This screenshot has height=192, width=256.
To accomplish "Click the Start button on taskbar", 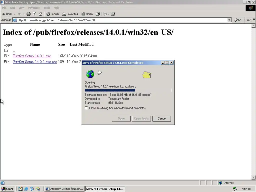I will 7,189.
